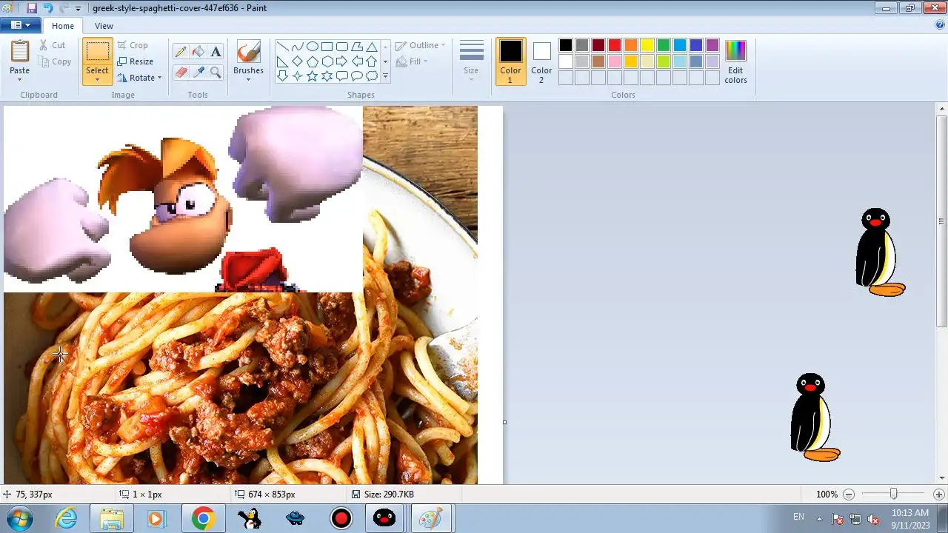
Task: Open Edit colors dialog
Action: point(735,61)
